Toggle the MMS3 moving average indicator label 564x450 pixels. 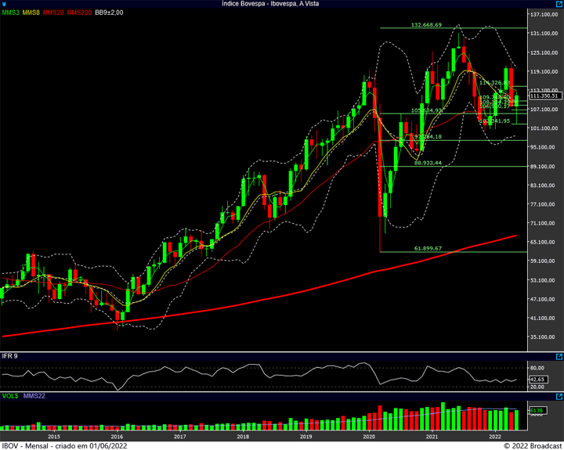pyautogui.click(x=12, y=13)
